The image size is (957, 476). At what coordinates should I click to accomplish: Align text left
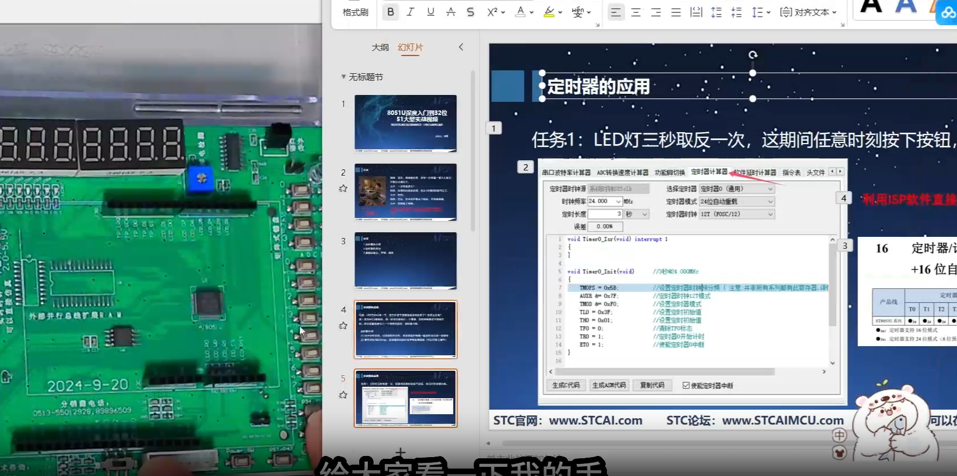coord(616,12)
